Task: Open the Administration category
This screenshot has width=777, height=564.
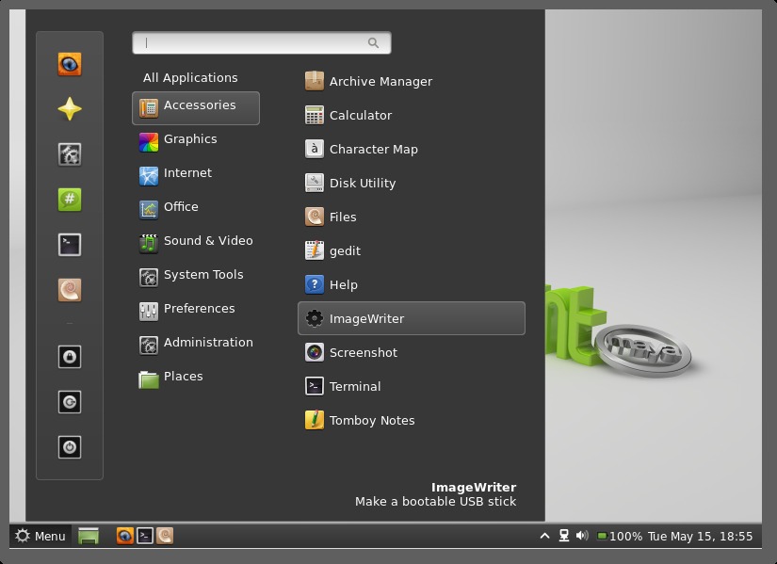Action: [x=196, y=345]
